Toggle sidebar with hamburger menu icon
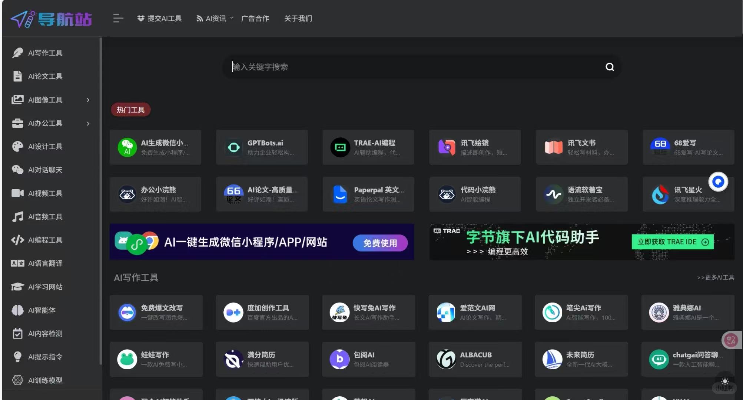The image size is (743, 400). 118,18
